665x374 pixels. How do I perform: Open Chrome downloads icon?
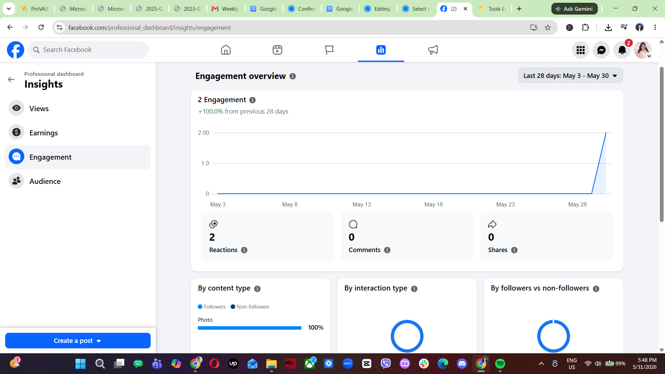coord(608,27)
